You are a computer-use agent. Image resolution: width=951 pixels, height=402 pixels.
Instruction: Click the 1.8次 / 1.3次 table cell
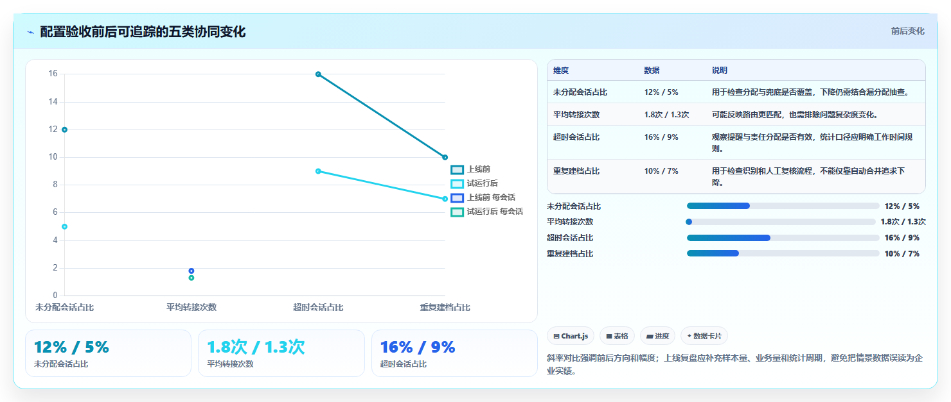(x=666, y=115)
